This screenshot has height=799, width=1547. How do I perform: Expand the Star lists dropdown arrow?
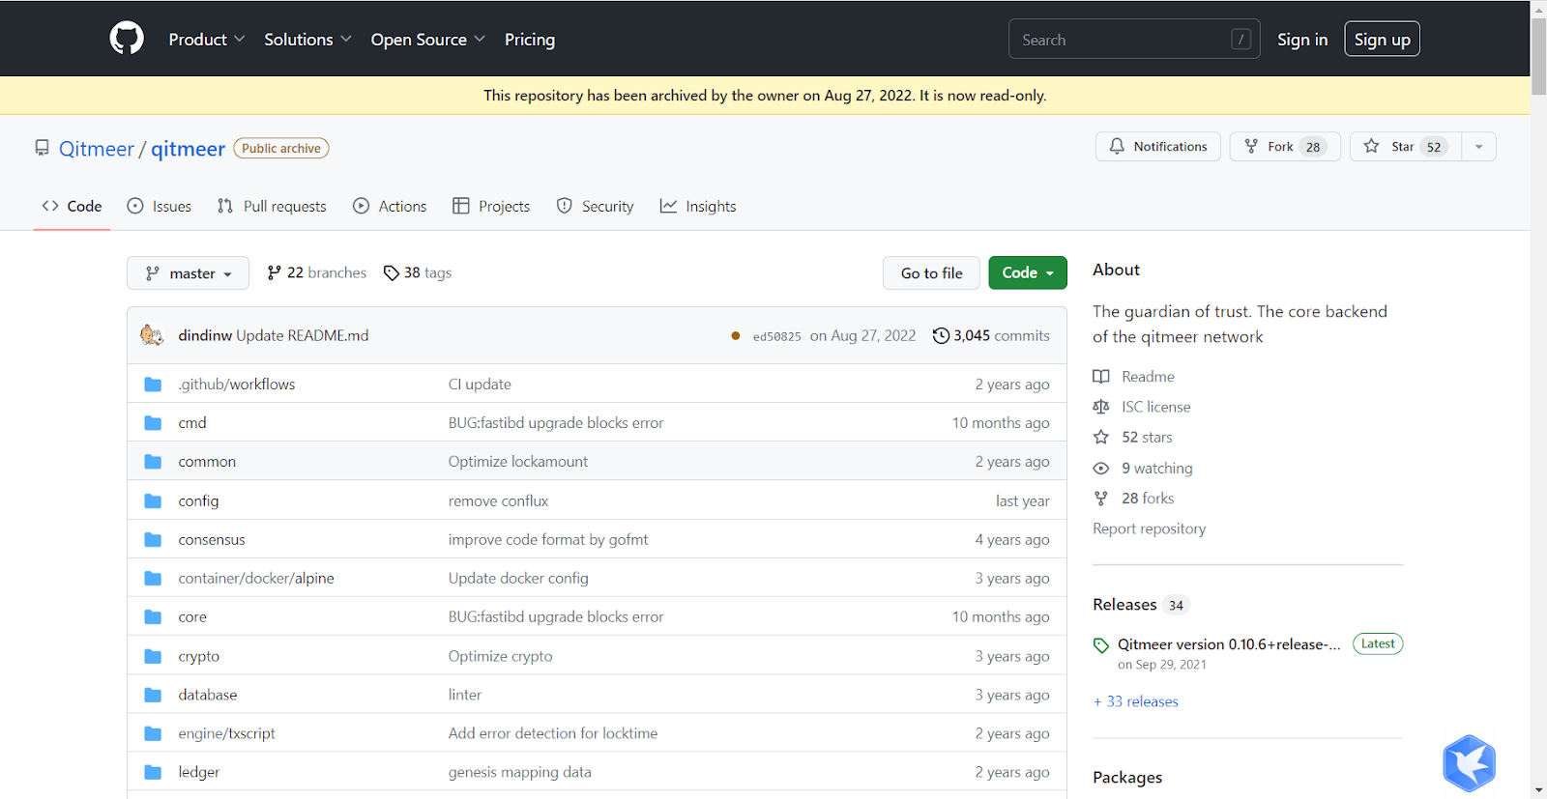coord(1478,147)
